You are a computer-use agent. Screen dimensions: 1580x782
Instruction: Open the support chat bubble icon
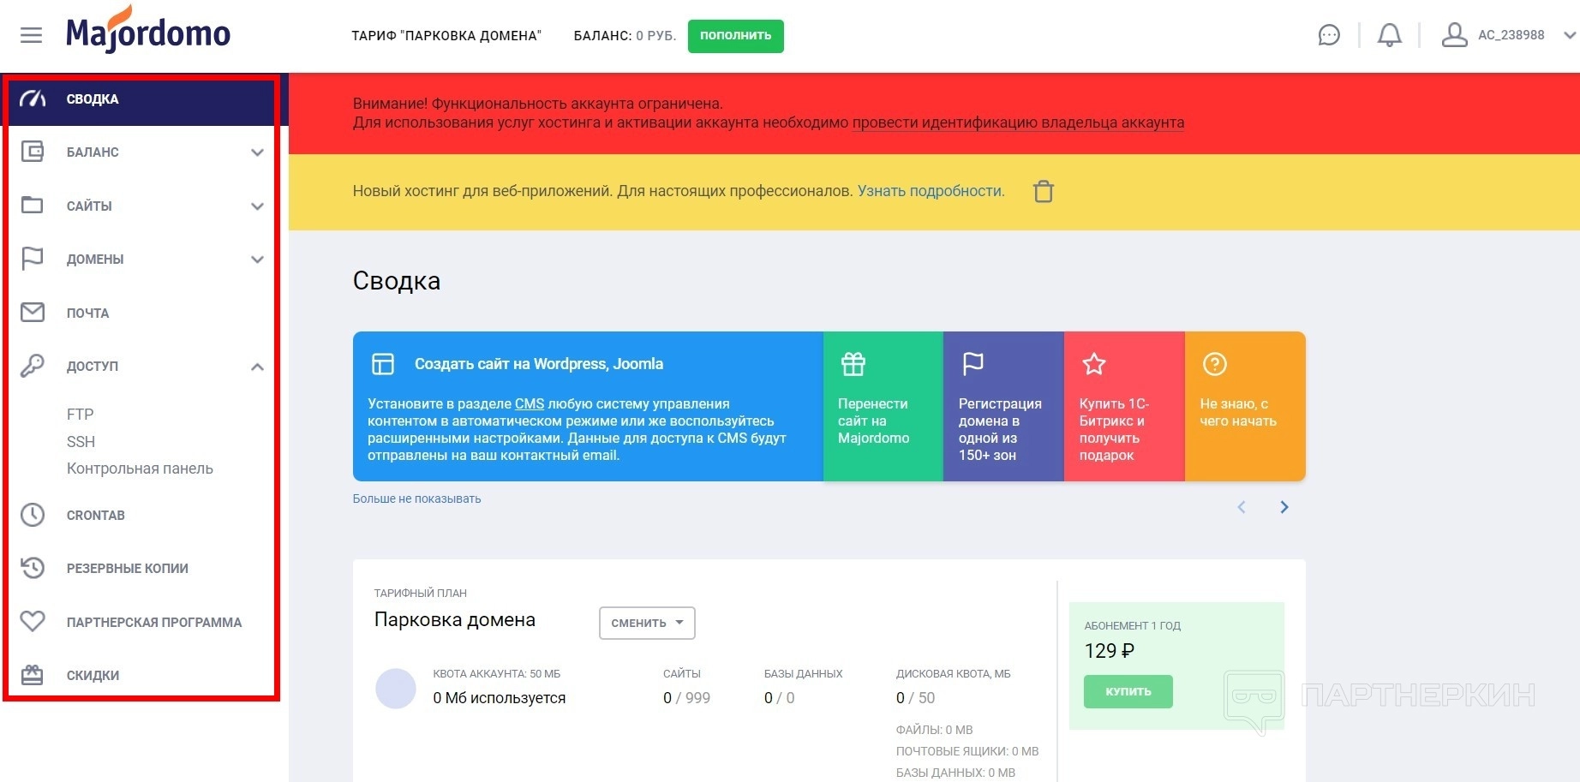1329,35
